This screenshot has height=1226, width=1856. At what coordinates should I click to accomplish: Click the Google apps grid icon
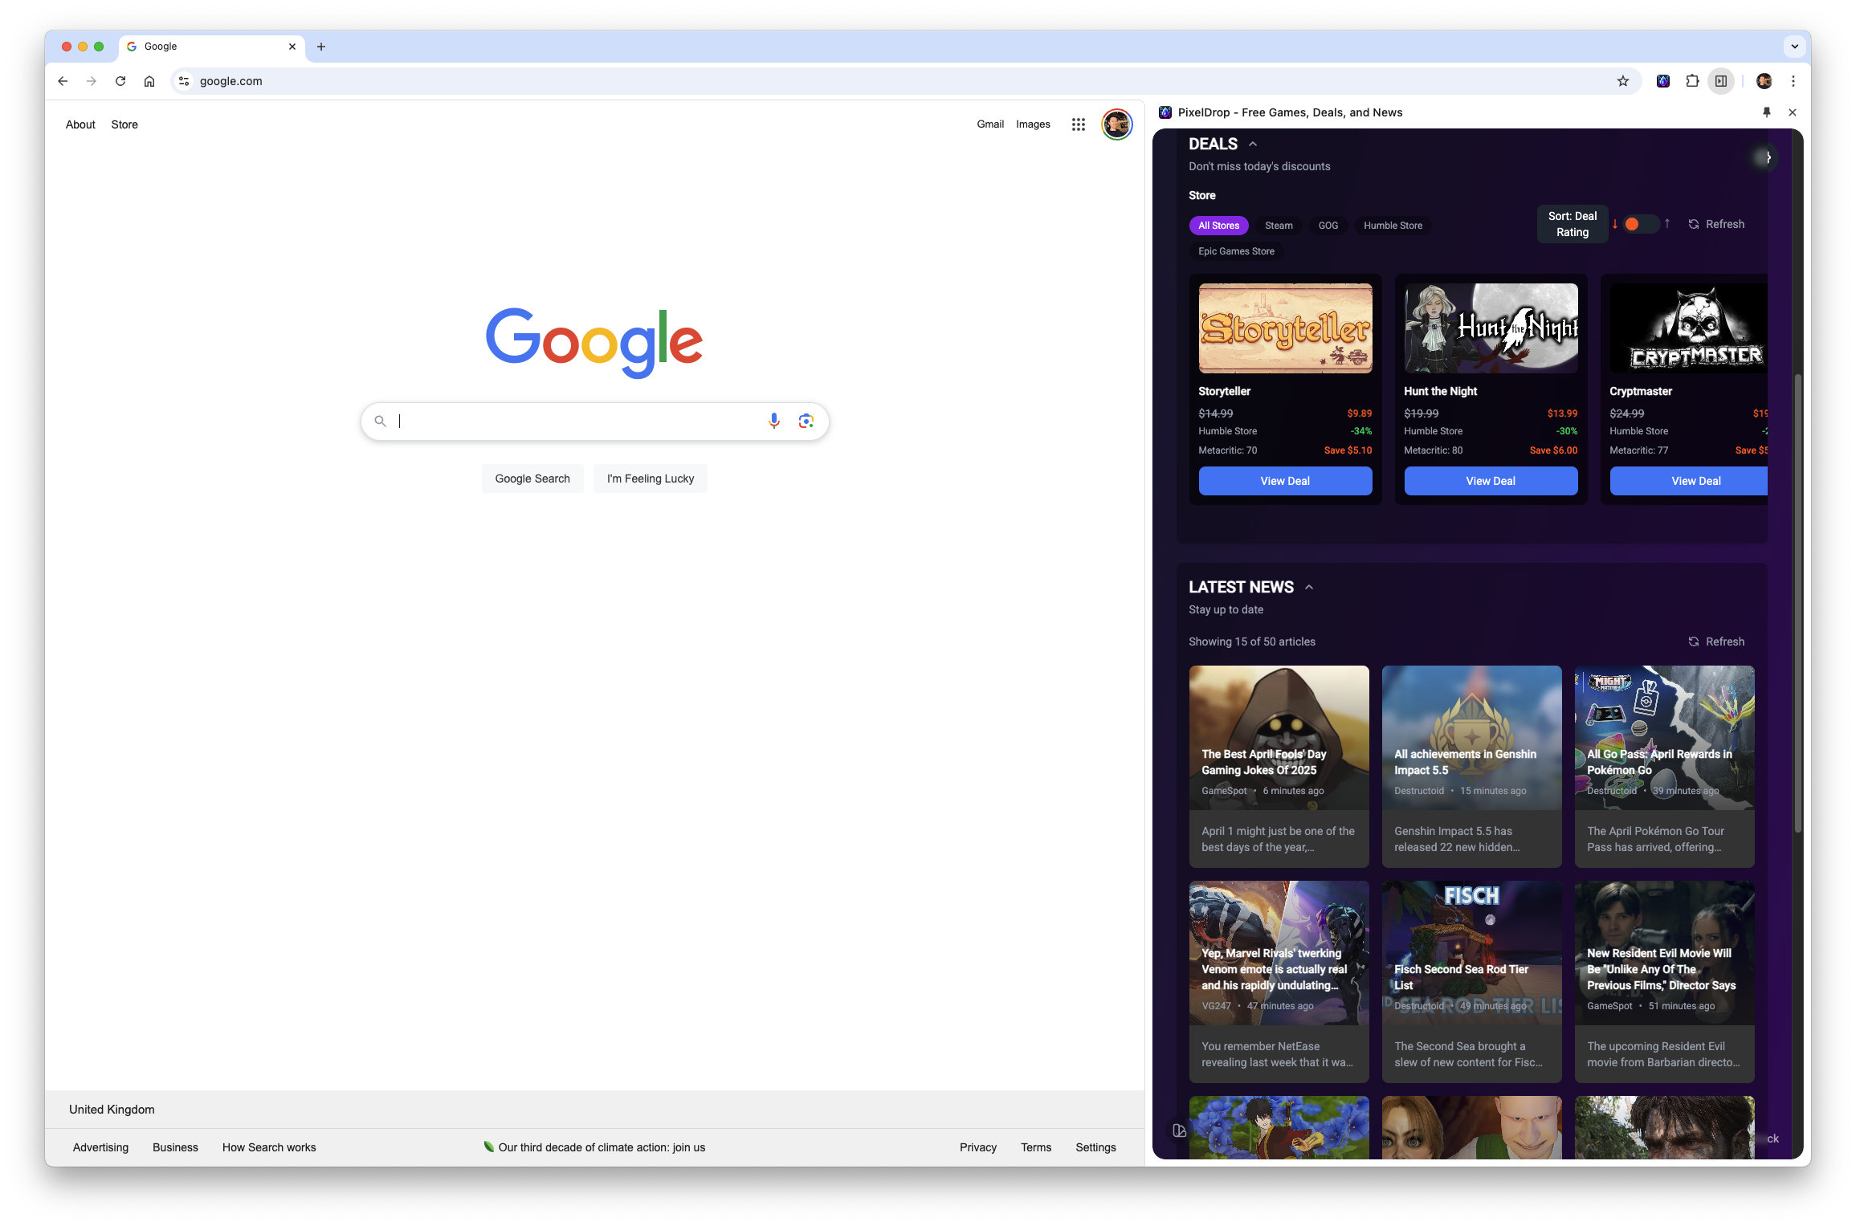[x=1078, y=124]
